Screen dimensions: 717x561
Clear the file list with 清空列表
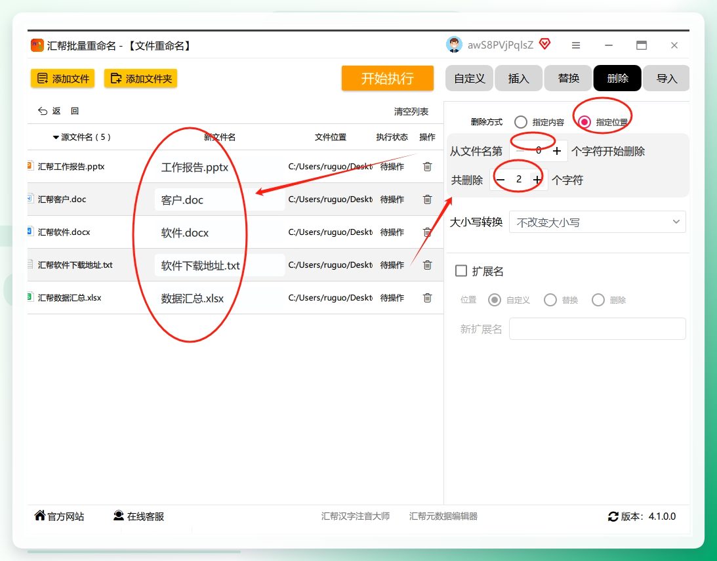coord(411,112)
